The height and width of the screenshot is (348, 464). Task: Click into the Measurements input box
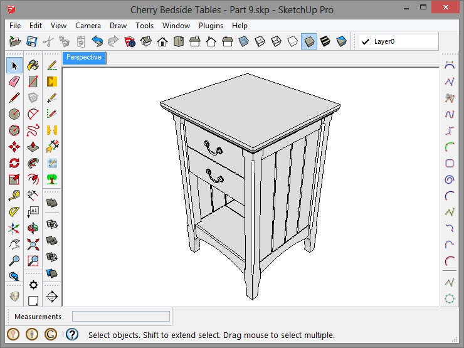pos(120,317)
